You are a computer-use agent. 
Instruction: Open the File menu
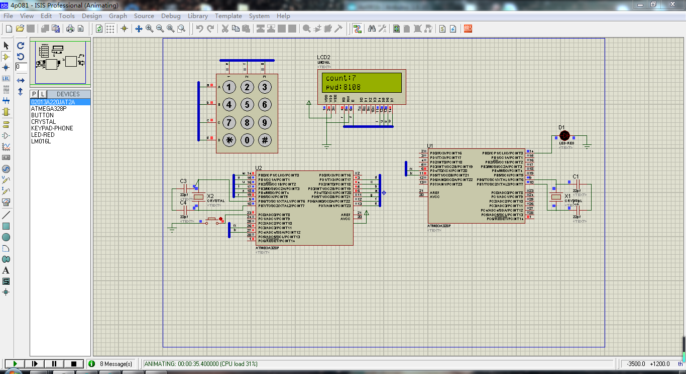[8, 16]
